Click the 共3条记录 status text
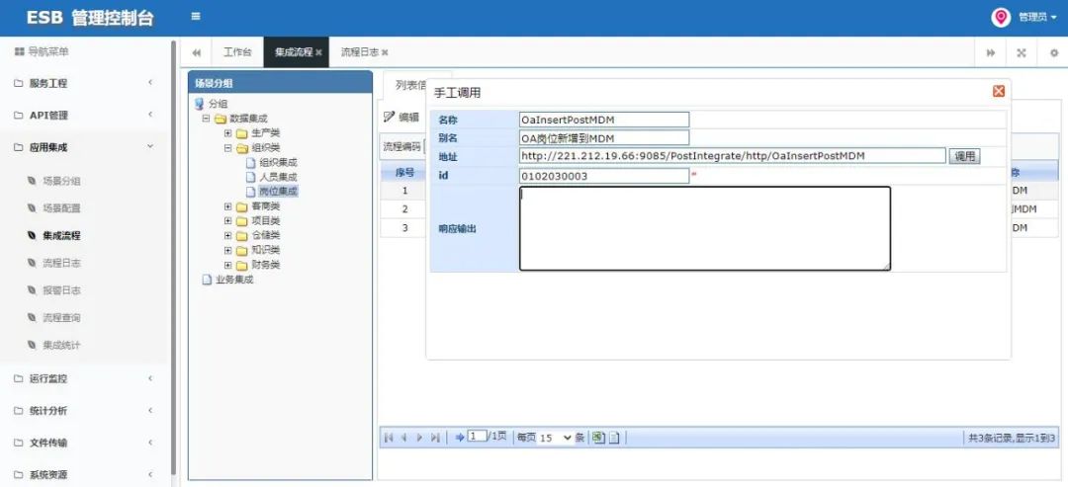Image resolution: width=1068 pixels, height=487 pixels. 1013,438
